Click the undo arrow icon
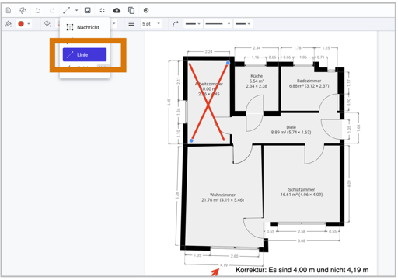398x280 pixels. (x=38, y=10)
